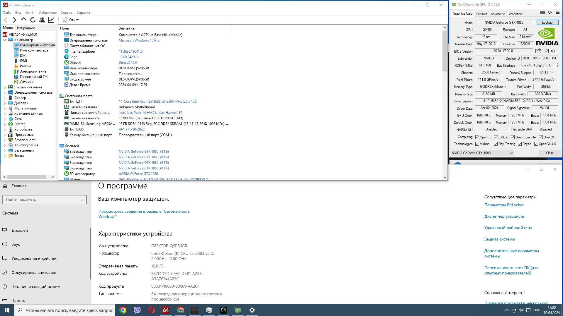Click AIDA64 vertical scrollbar thumb

click(x=445, y=51)
